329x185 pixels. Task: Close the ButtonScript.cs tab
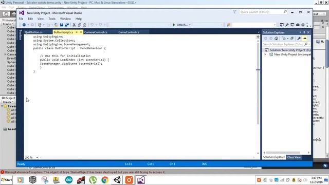coord(81,32)
